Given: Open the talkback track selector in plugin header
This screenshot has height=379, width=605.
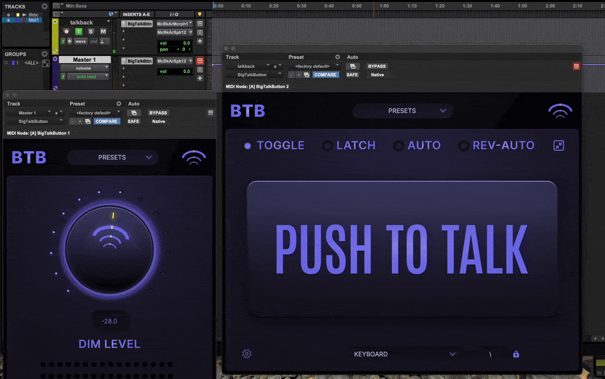Looking at the screenshot, I should click(248, 66).
